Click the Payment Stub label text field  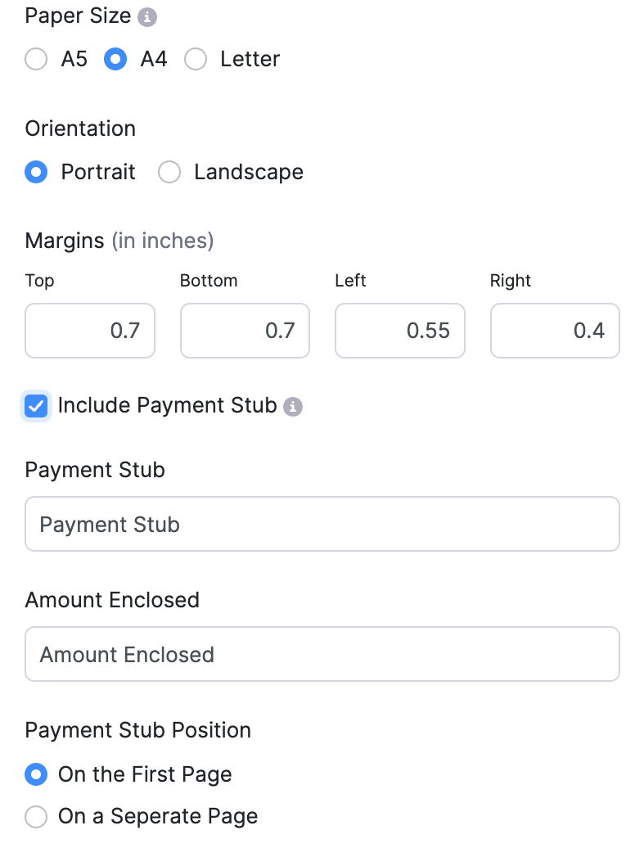[322, 524]
